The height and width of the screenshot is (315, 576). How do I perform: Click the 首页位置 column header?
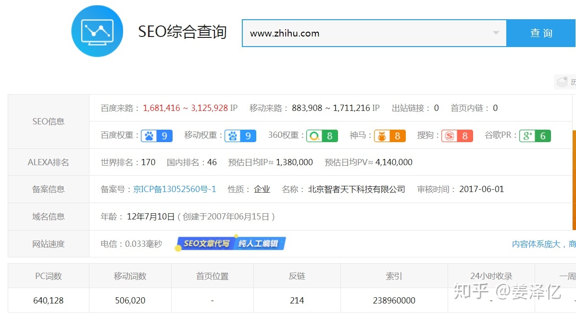tap(213, 276)
